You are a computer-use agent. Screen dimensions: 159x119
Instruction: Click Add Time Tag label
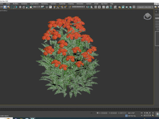(132, 116)
